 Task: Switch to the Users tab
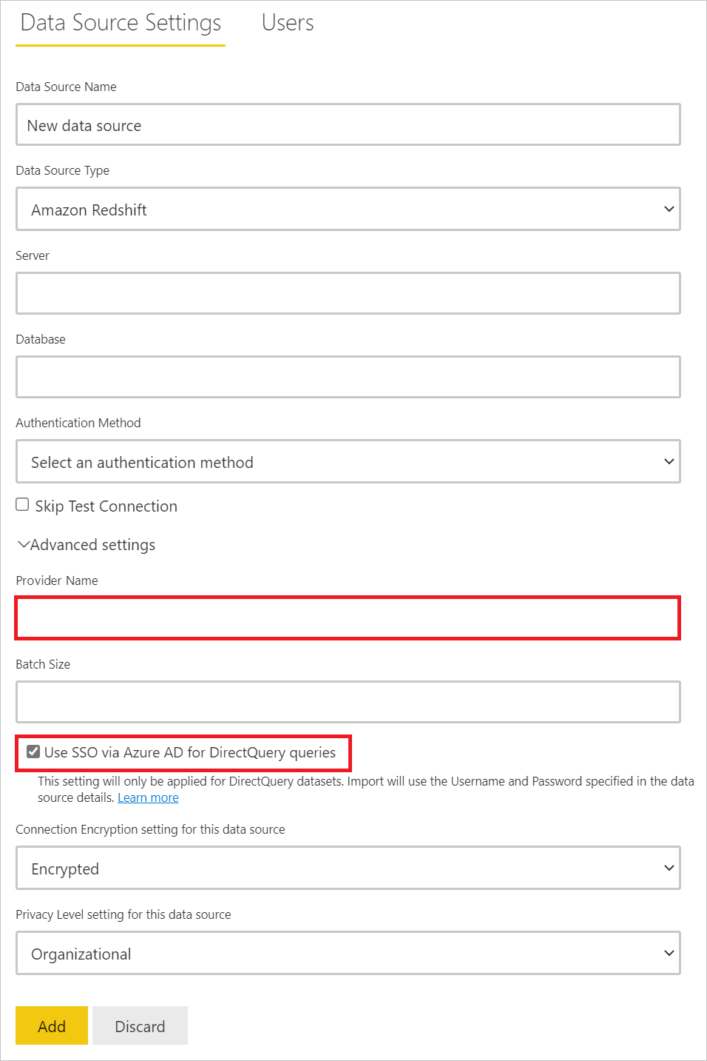pos(287,22)
